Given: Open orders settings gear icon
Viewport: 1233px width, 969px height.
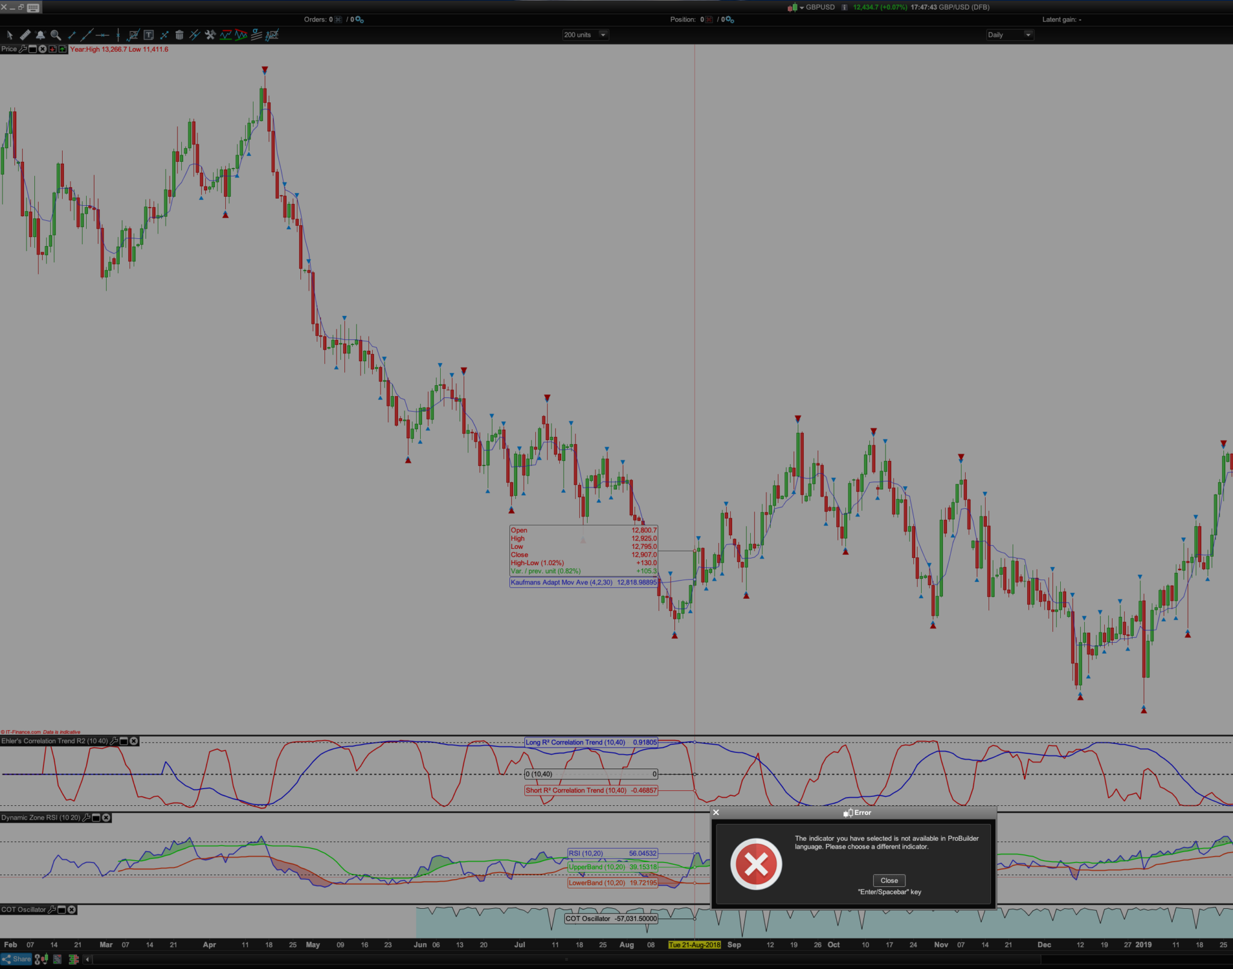Looking at the screenshot, I should click(x=359, y=20).
